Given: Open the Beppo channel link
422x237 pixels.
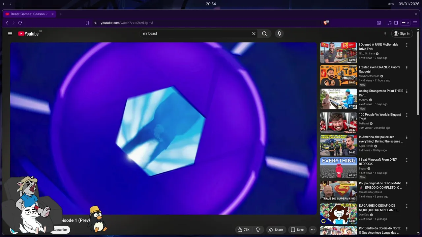Looking at the screenshot, I should (x=363, y=169).
